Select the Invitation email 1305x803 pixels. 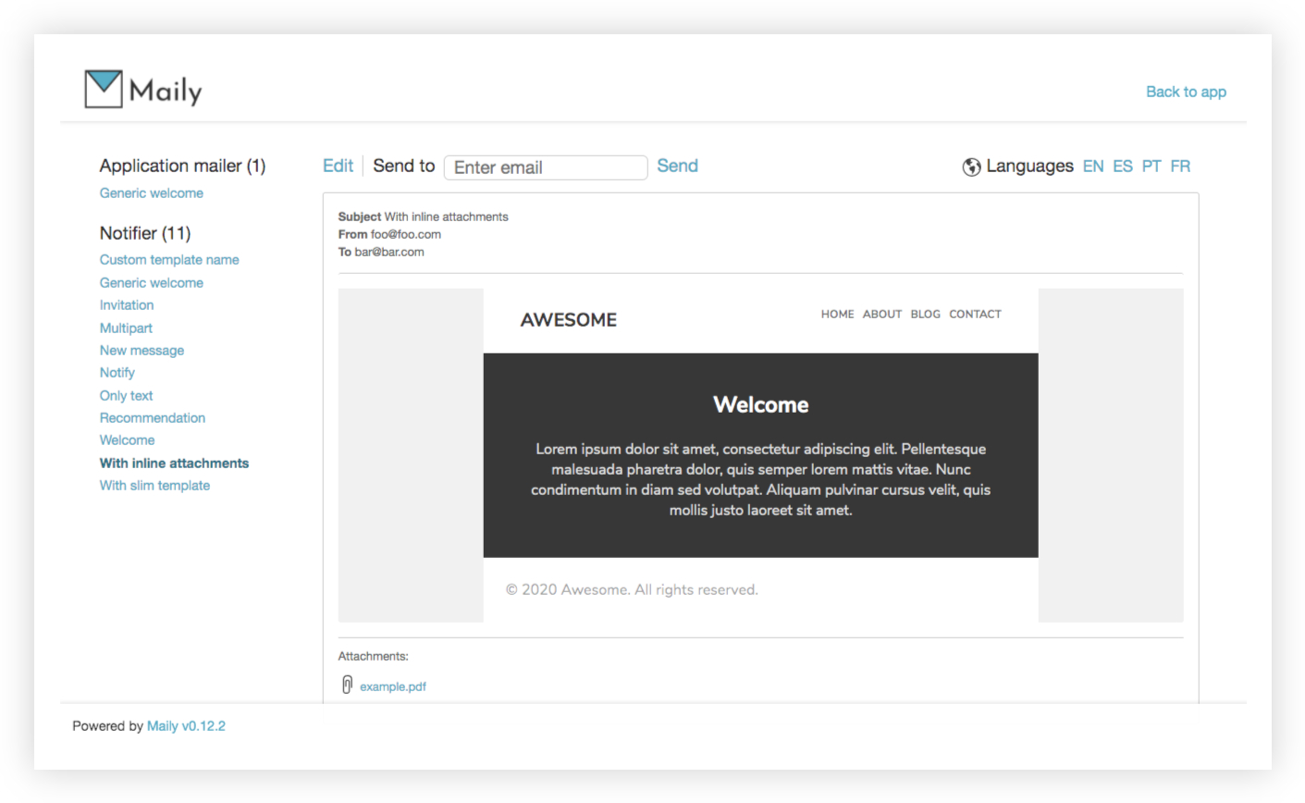point(127,305)
